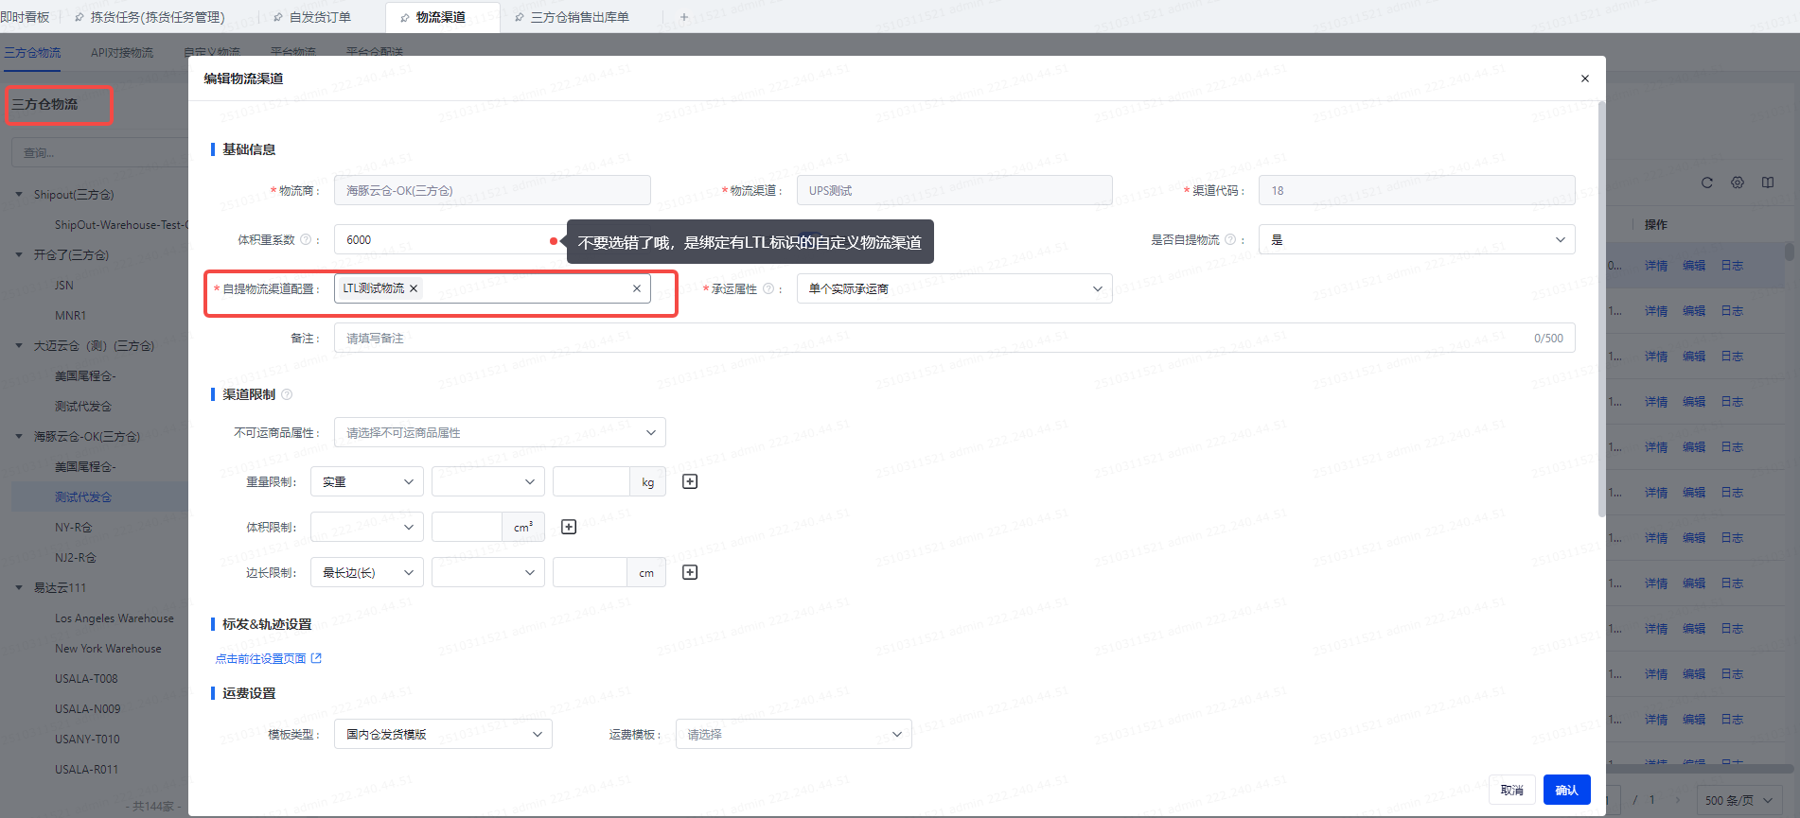Viewport: 1800px width, 818px height.
Task: Open the 边长限制 type dropdown showing 最长边(长)
Action: [x=367, y=572]
